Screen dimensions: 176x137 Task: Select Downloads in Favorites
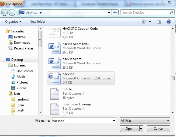point(22,42)
